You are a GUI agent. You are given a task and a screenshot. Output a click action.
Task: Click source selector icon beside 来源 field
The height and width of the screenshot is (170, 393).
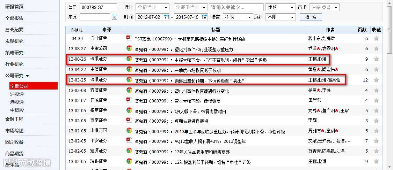tap(114, 17)
